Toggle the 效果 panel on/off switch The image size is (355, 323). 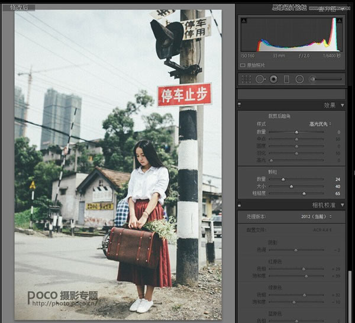239,105
